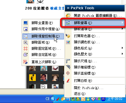Image resolution: width=126 pixels, height=103 pixels.
Task: Expand the 顏色歷史 (H) submenu arrow
Action: coord(122,54)
